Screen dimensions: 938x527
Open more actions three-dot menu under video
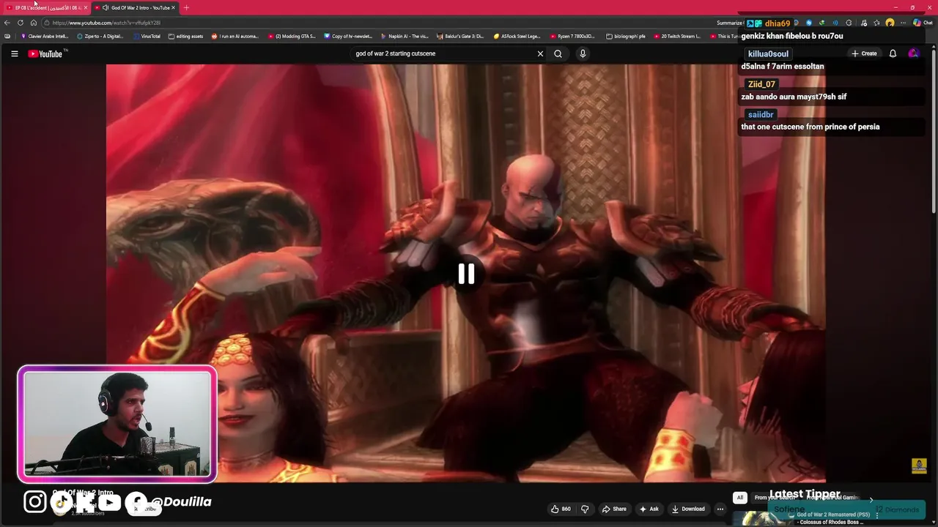[720, 509]
